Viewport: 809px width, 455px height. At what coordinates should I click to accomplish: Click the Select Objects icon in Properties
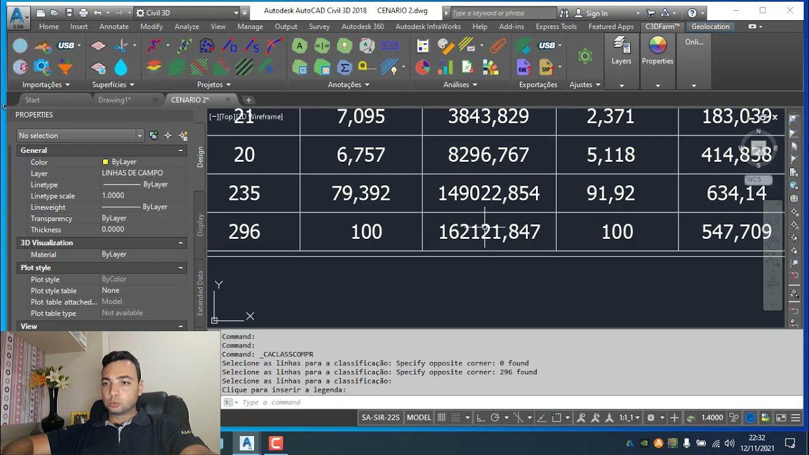167,135
